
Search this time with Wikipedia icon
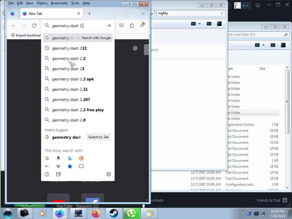(x=58, y=166)
